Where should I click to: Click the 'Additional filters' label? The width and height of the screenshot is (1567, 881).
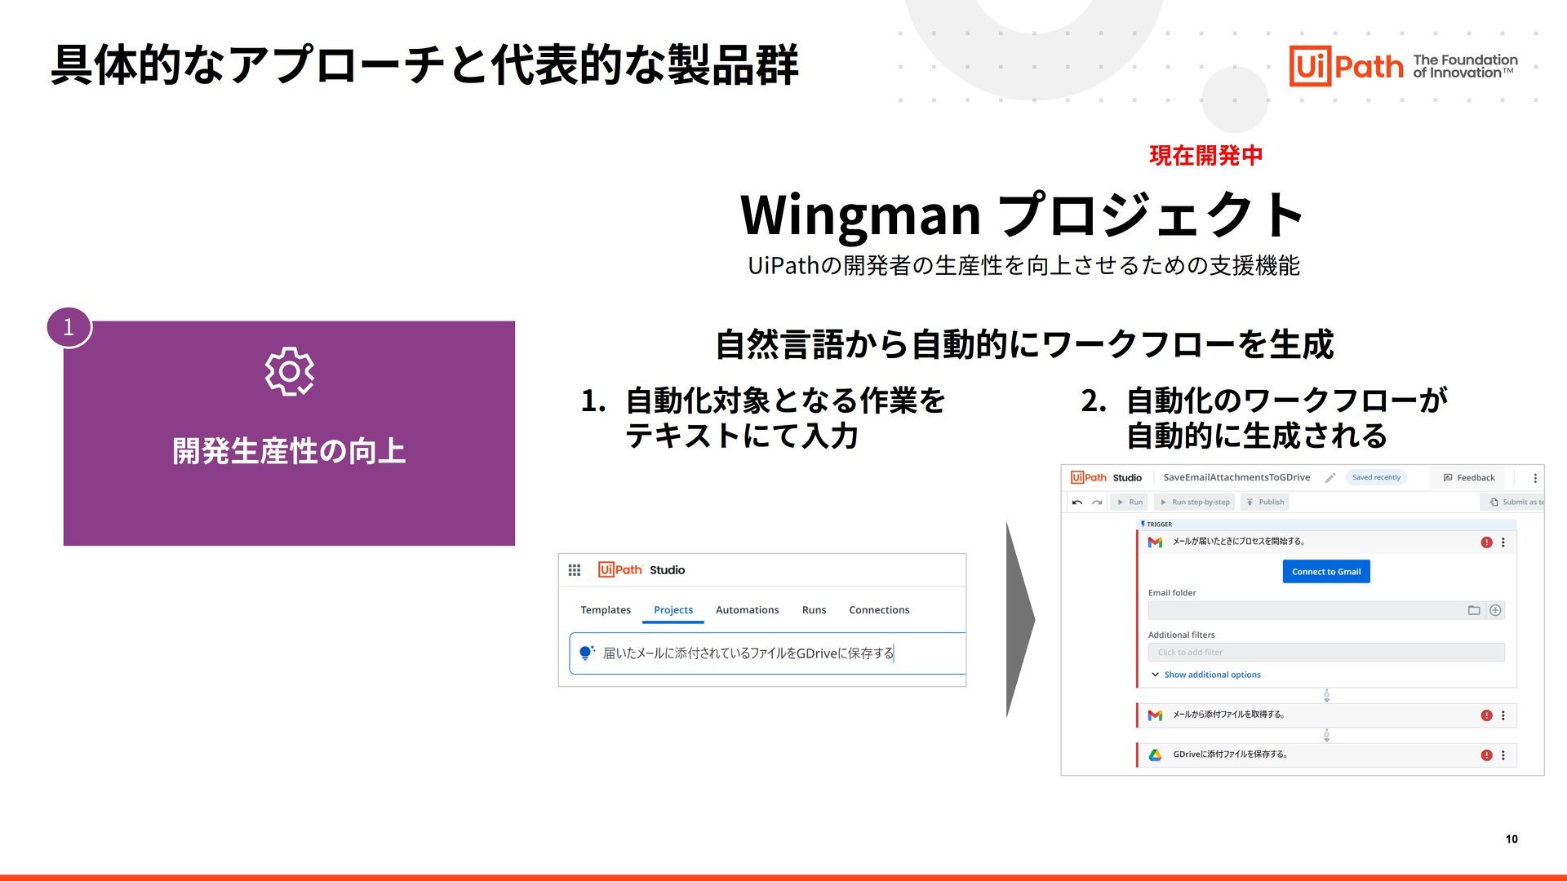[1181, 635]
